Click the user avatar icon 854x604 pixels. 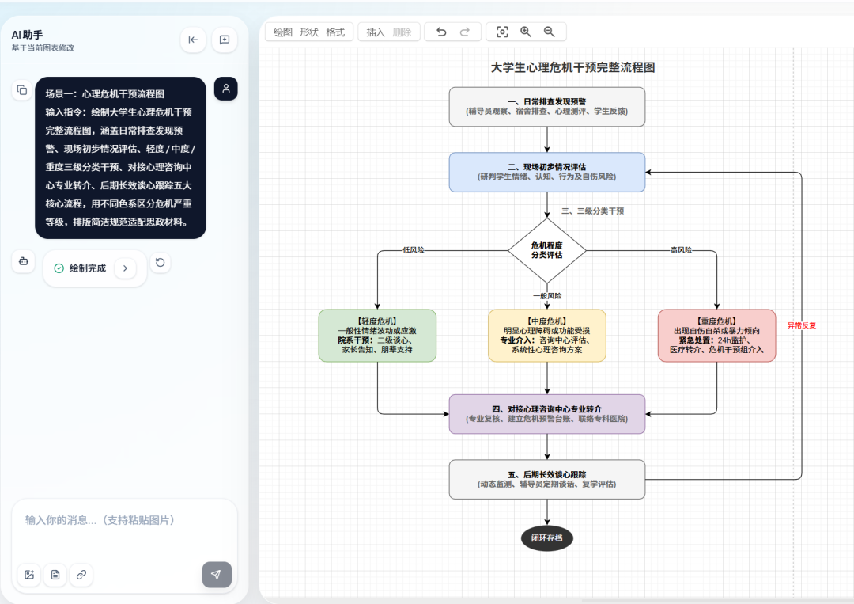pos(226,89)
